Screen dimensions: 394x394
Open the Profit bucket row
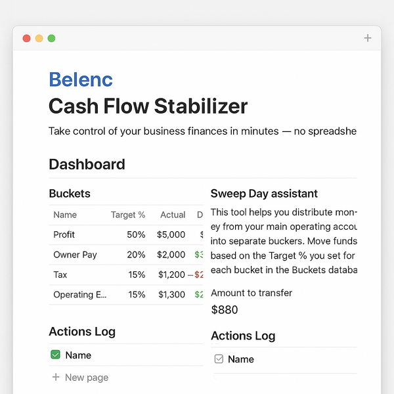coord(64,234)
